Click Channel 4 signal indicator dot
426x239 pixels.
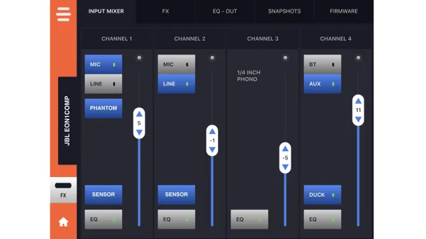point(358,58)
